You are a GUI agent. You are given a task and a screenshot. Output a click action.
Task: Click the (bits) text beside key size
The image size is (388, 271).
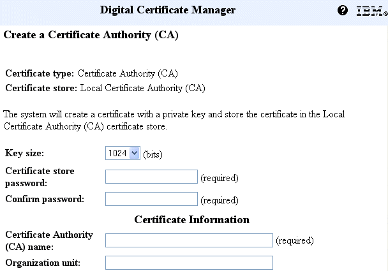pos(153,154)
